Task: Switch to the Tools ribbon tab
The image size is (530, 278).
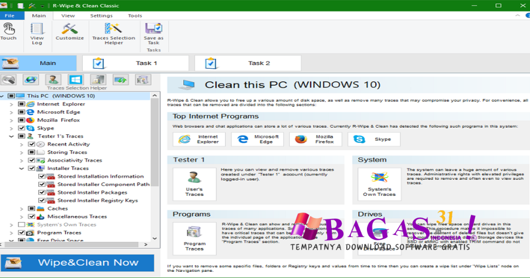Action: [x=135, y=16]
